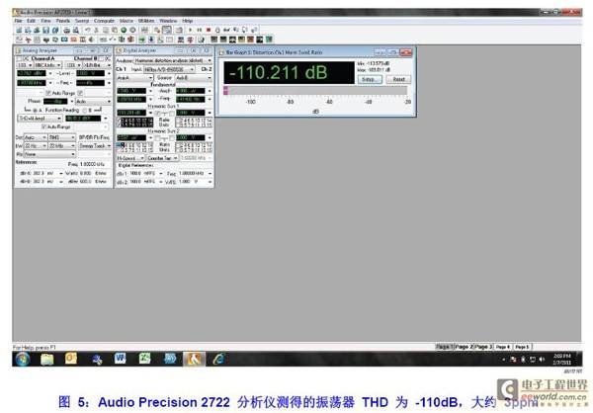Click the Undo toolbar icon
Screen dimensions: 593x413
pos(87,30)
